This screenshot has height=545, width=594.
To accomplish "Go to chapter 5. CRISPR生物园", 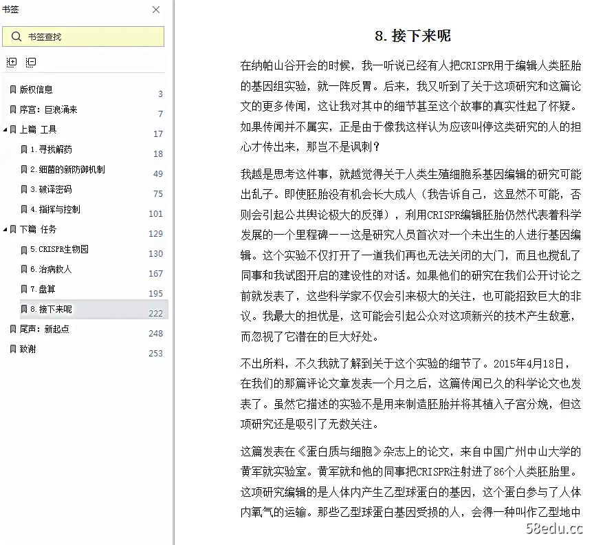I will point(60,249).
